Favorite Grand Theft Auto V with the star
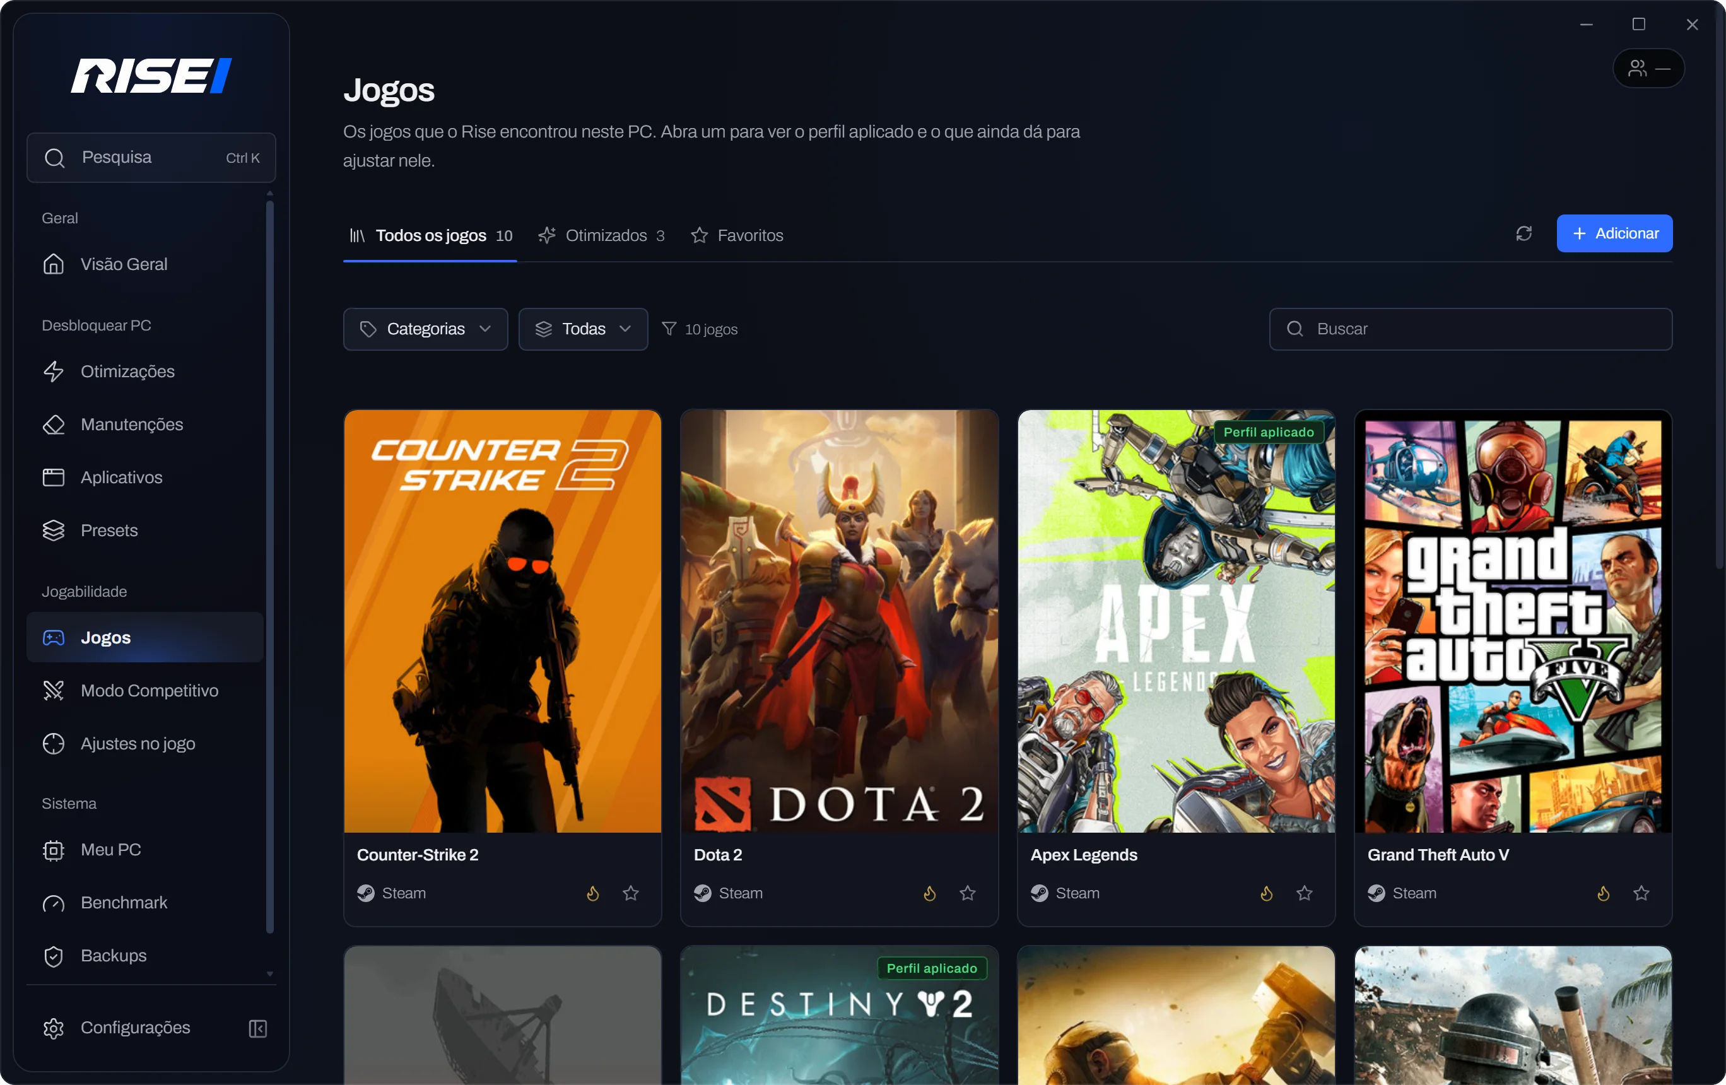1726x1085 pixels. [1641, 893]
